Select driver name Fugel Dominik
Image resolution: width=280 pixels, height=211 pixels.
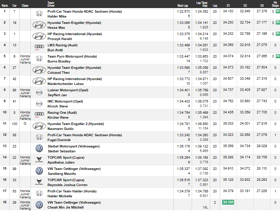click(59, 140)
